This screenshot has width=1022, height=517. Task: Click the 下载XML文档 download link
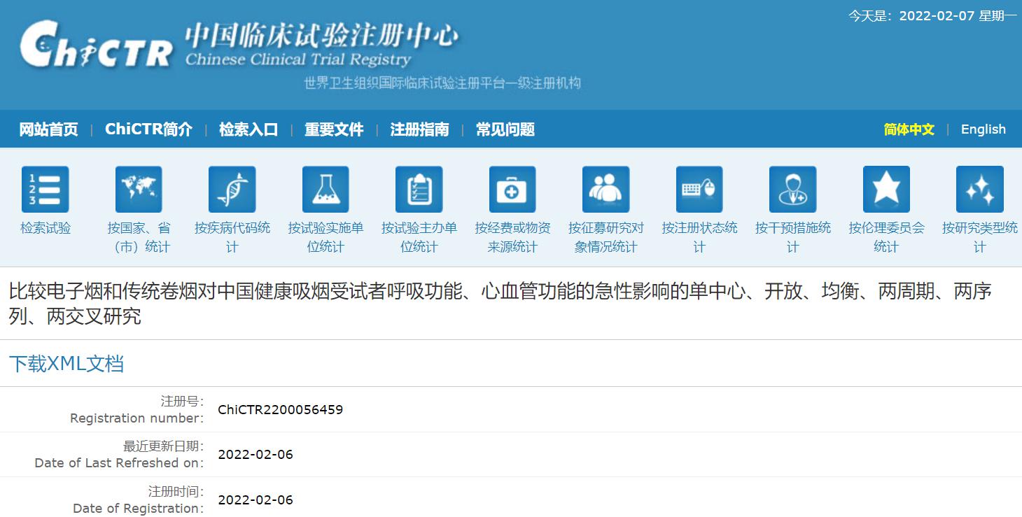[66, 364]
